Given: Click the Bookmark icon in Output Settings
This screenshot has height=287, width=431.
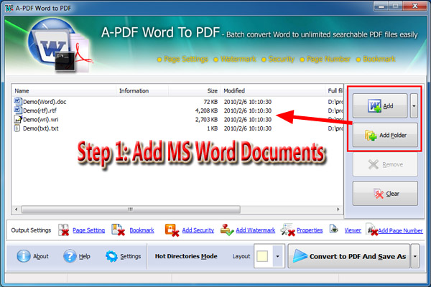Looking at the screenshot, I should coord(119,230).
